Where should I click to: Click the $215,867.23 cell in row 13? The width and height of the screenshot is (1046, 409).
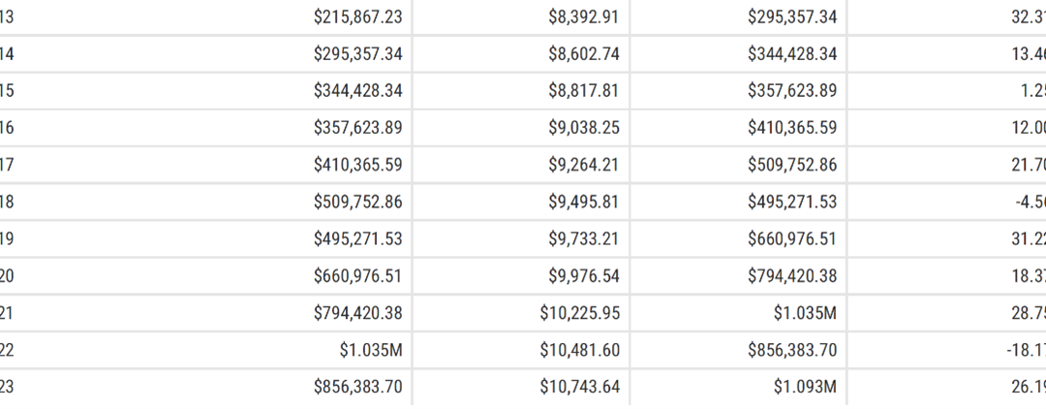point(358,16)
